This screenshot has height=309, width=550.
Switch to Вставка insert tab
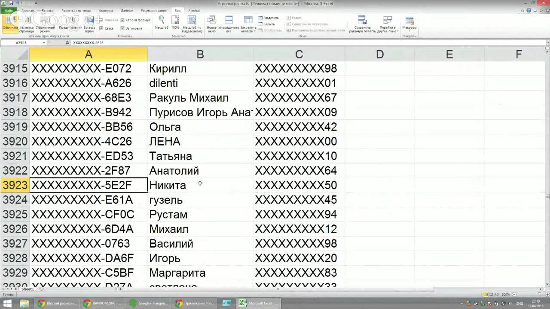(48, 10)
